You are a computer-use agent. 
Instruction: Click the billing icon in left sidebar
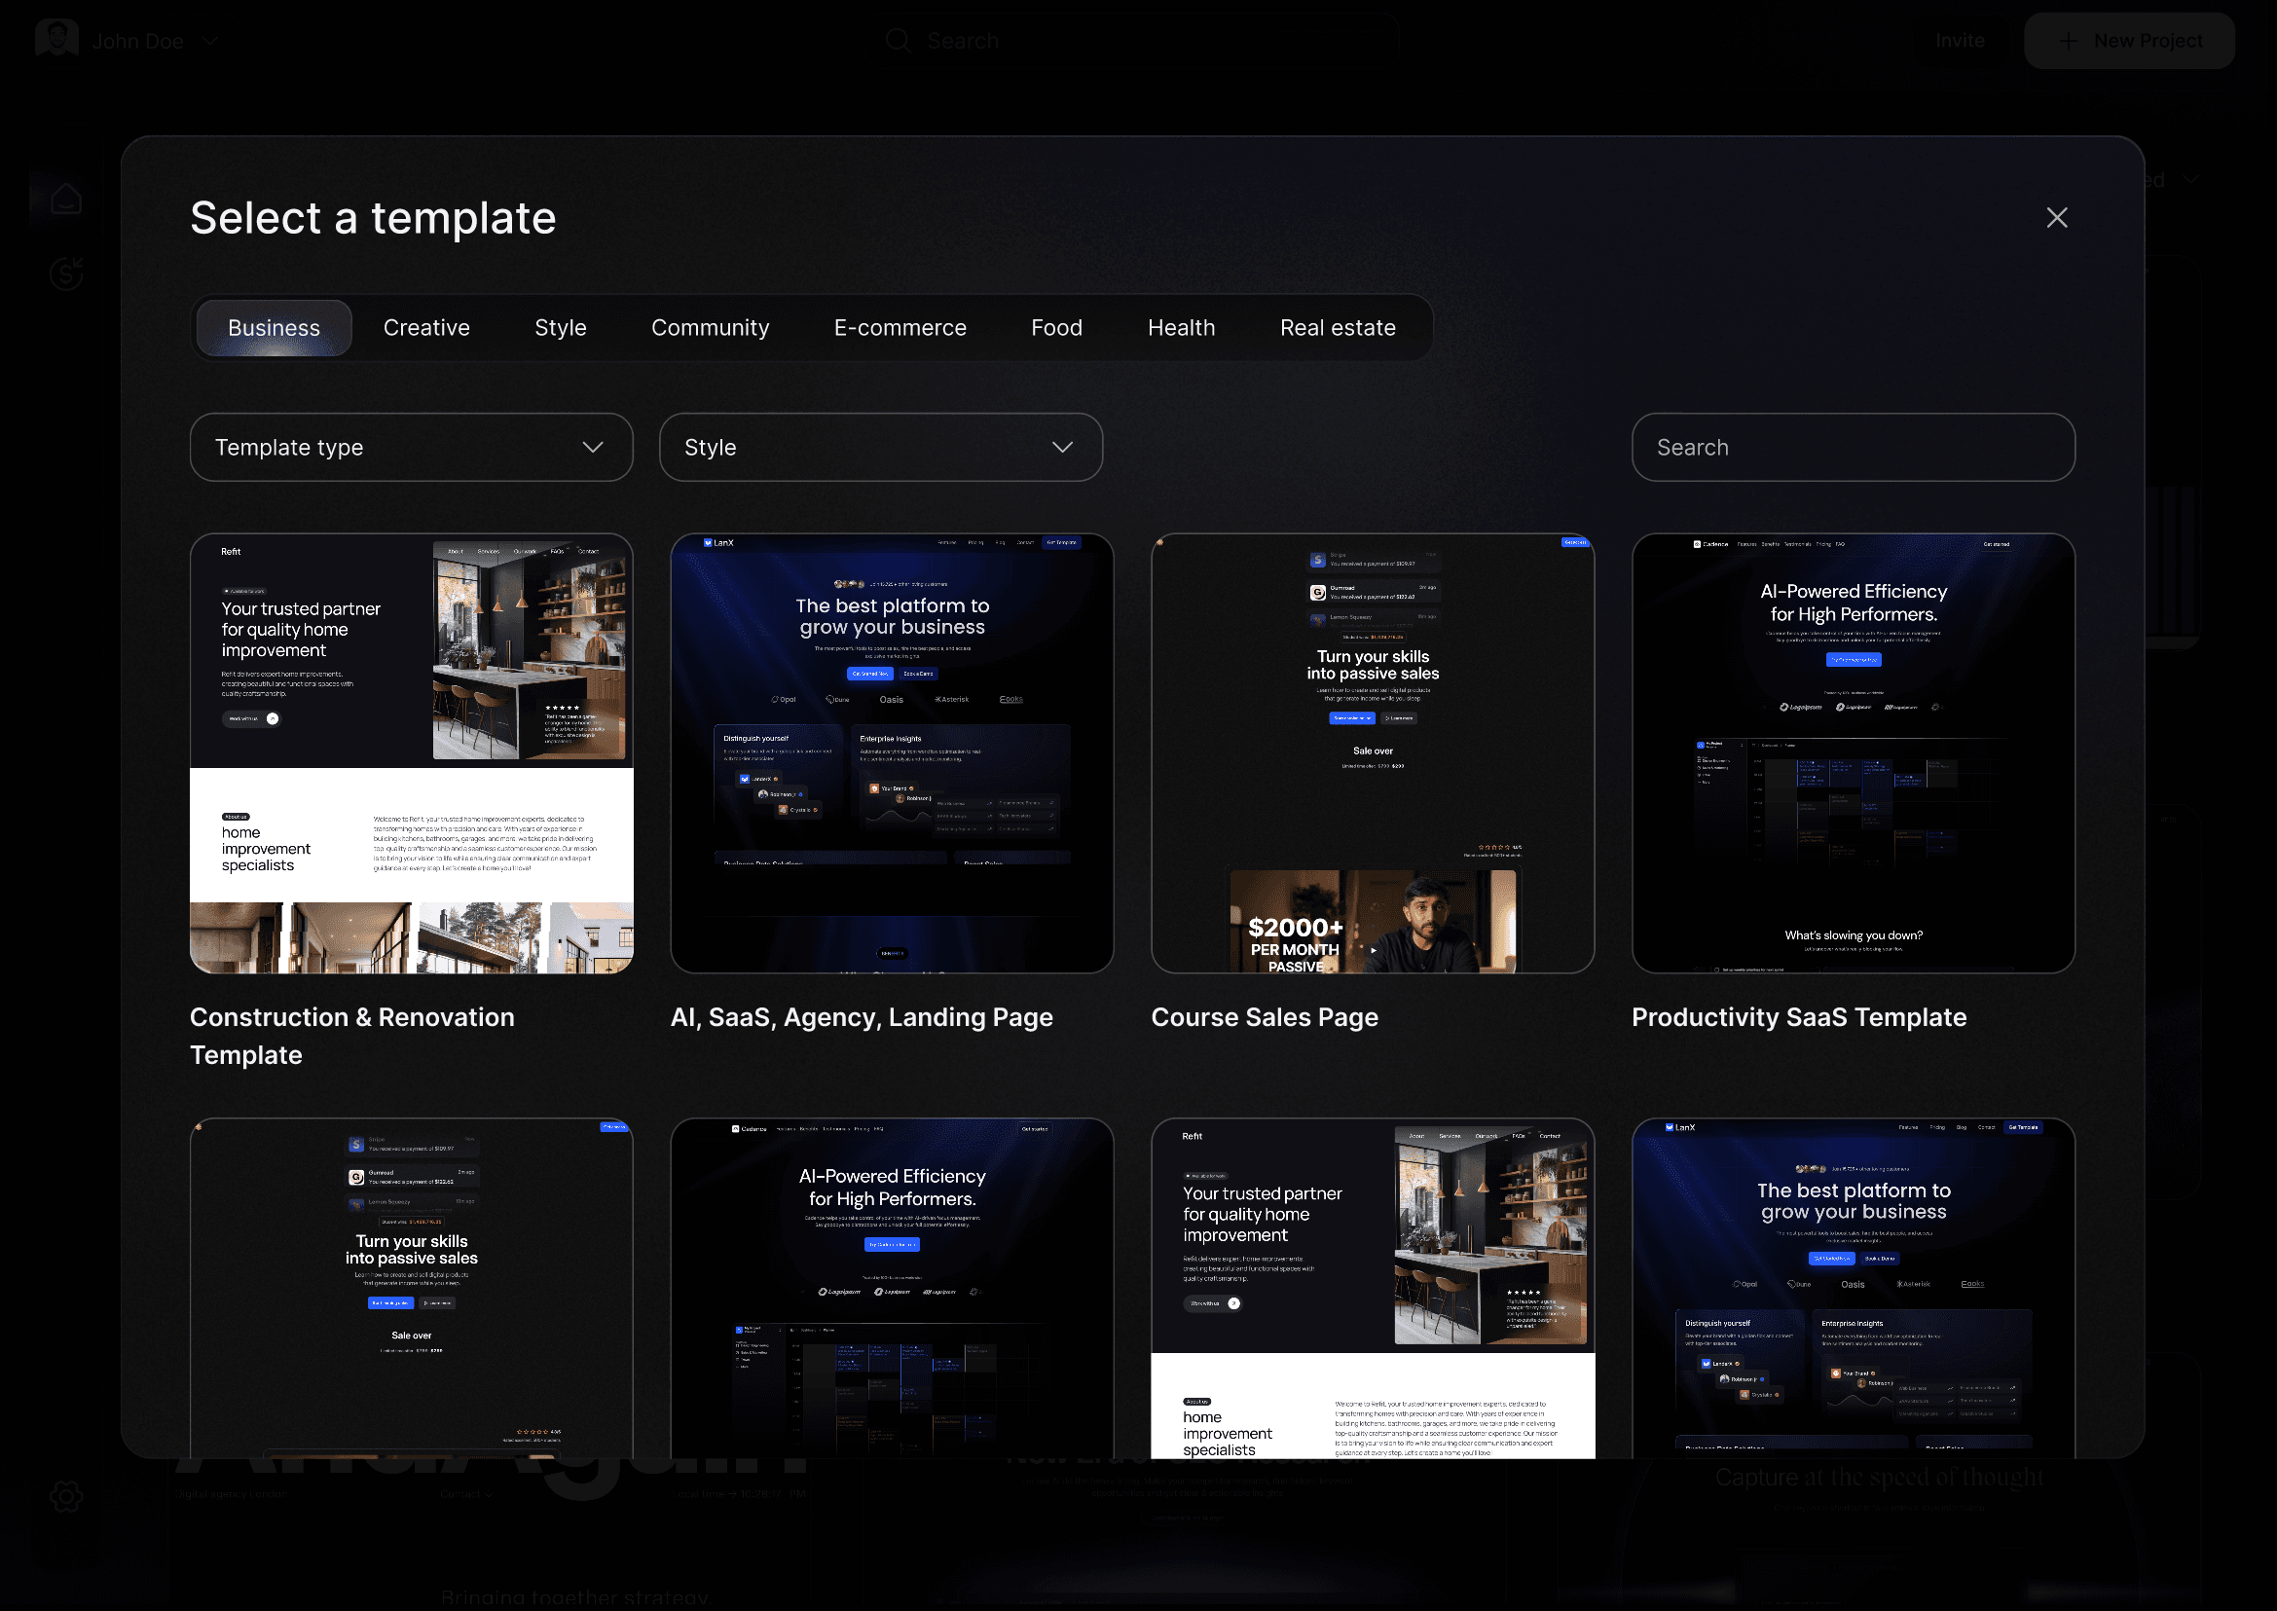pyautogui.click(x=65, y=273)
